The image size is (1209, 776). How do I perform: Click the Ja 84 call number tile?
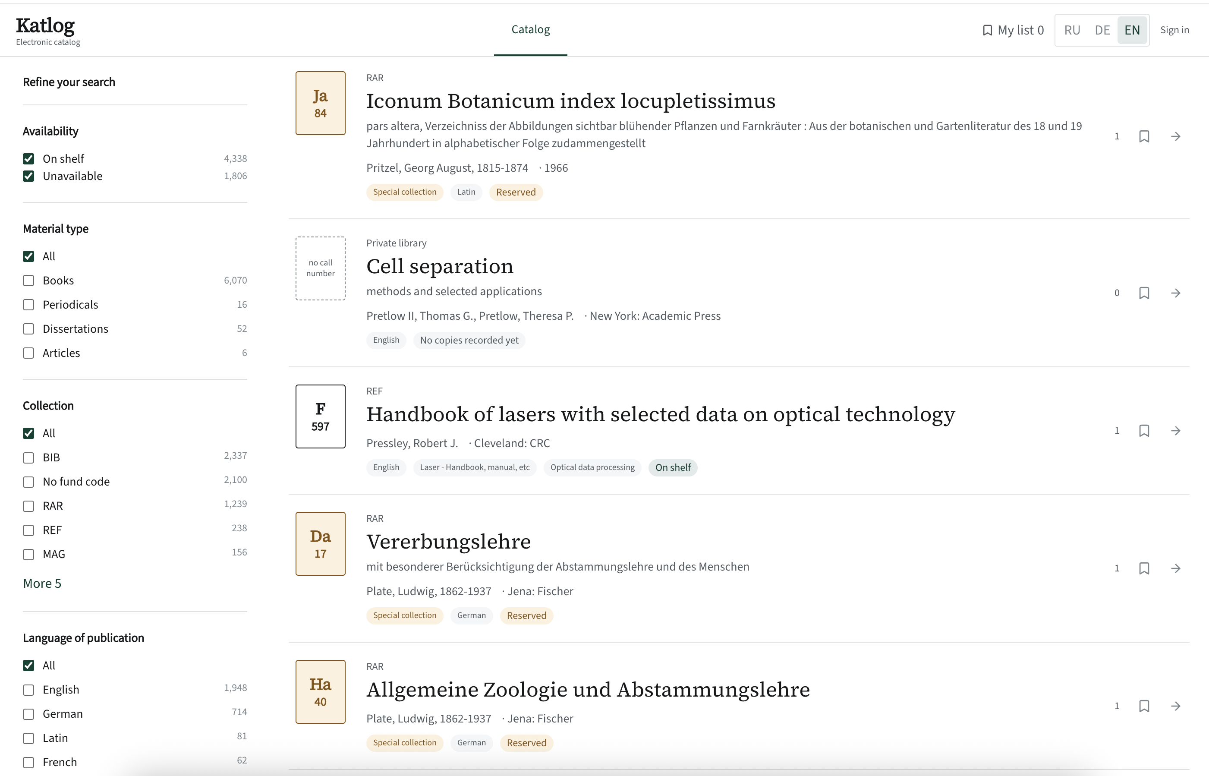click(x=321, y=103)
